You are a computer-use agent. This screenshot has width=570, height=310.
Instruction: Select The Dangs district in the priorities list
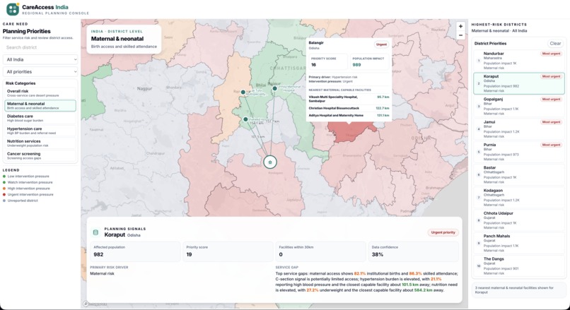[519, 266]
